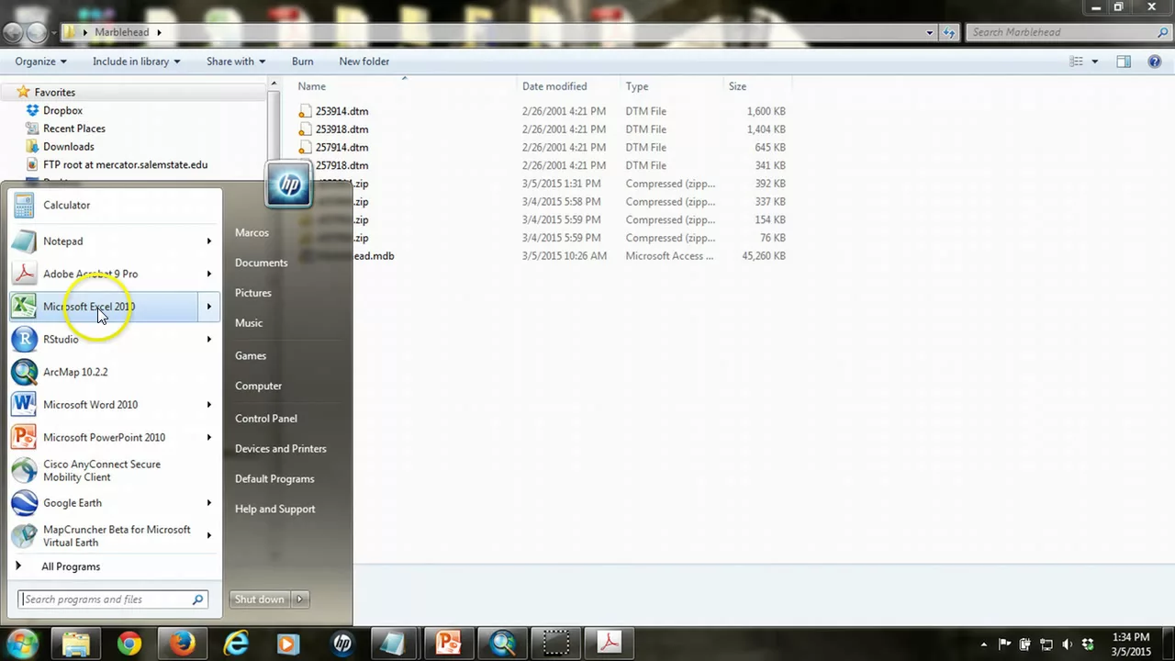Click the HP user account picture
Image resolution: width=1175 pixels, height=661 pixels.
coord(288,185)
